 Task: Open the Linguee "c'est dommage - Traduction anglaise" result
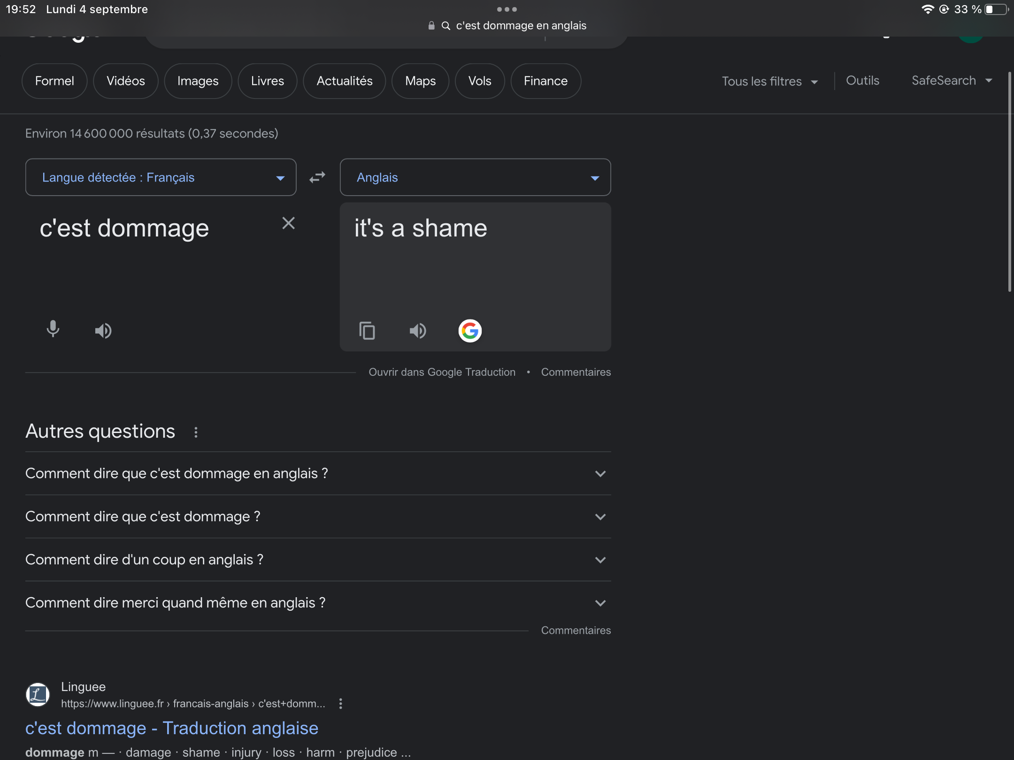(172, 728)
